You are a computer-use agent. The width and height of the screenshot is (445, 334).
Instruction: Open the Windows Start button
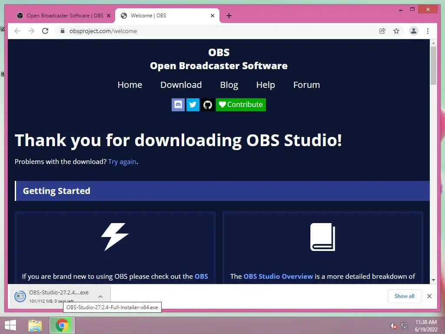10,325
